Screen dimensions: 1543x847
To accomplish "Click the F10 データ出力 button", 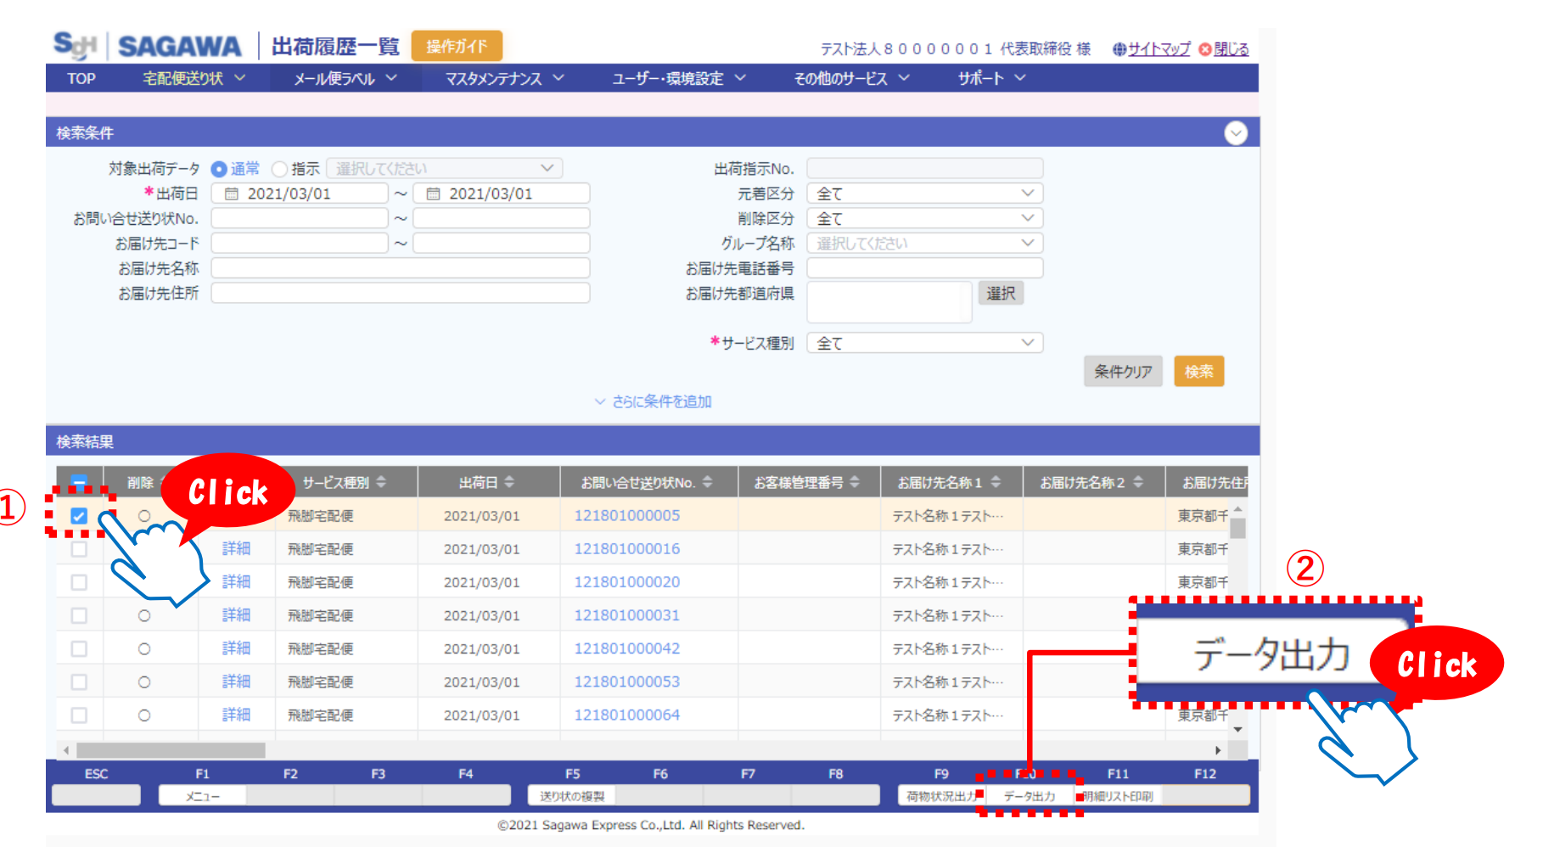I will (x=1029, y=796).
